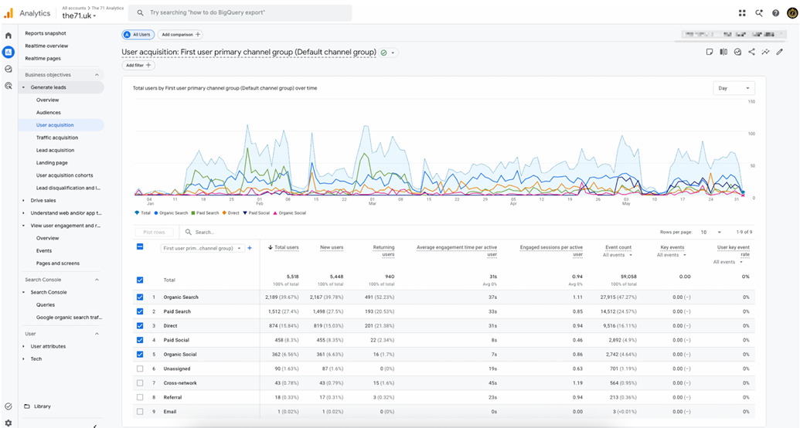
Task: Open the Reports icon in left rail
Action: [x=9, y=52]
